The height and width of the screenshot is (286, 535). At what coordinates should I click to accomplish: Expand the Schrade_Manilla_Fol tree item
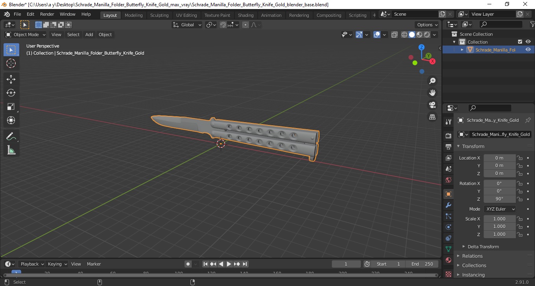pyautogui.click(x=462, y=49)
